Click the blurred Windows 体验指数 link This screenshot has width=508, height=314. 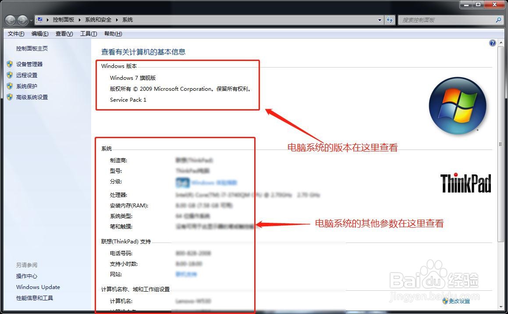coord(214,183)
